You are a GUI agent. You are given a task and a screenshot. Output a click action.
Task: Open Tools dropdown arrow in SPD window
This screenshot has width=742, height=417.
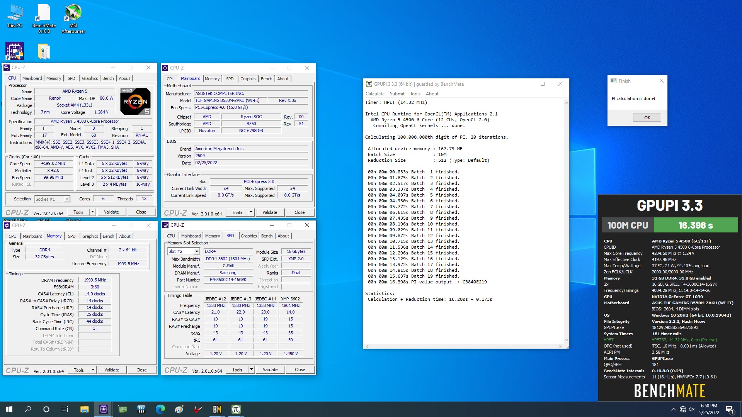(x=251, y=370)
